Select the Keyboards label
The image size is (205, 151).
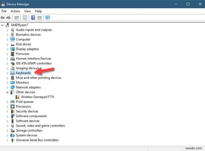click(x=23, y=73)
